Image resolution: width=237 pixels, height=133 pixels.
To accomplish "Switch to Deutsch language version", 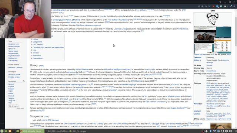I will (x=11, y=84).
